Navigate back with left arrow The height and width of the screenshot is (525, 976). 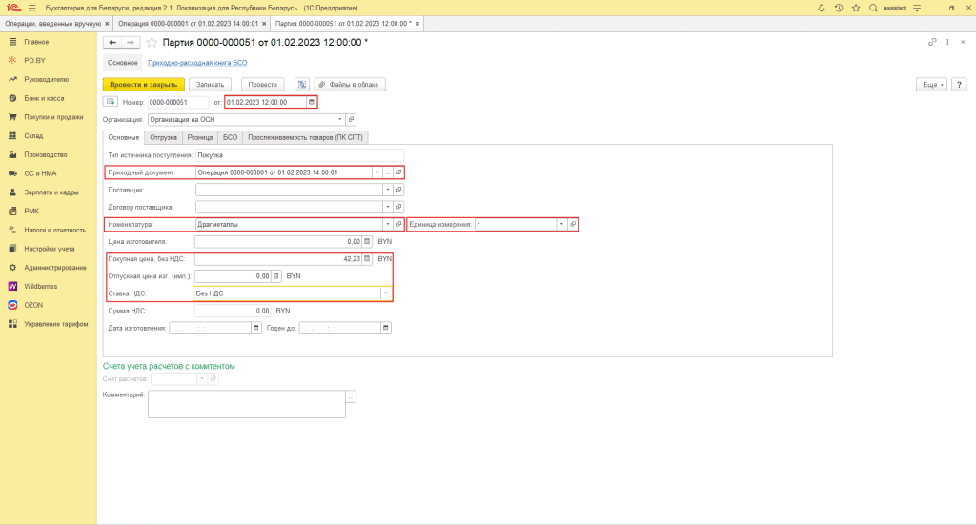[x=112, y=43]
